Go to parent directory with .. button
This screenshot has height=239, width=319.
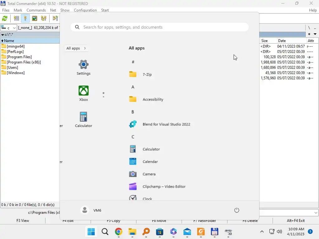pos(315,28)
